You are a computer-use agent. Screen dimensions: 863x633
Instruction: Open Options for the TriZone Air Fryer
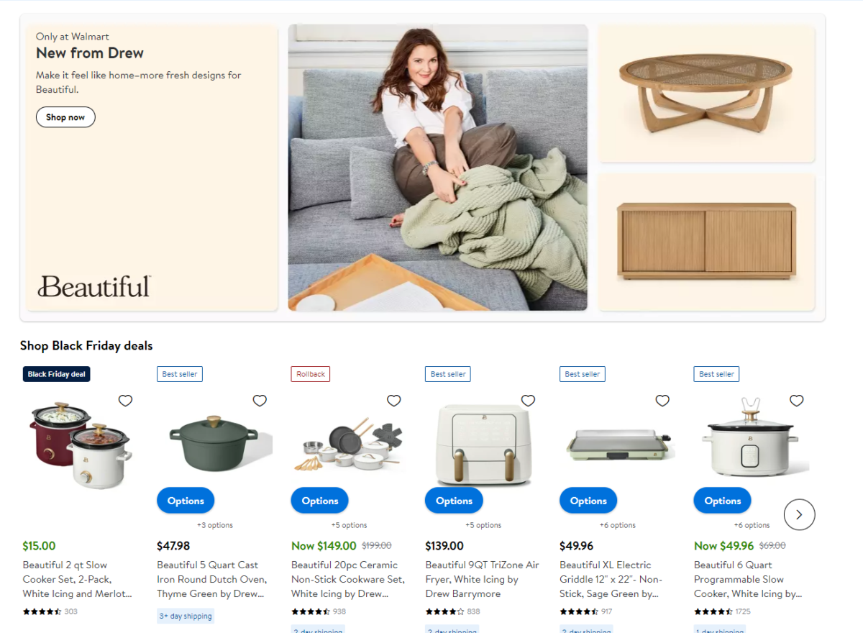pos(454,501)
